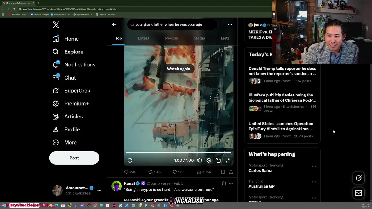Reply to the post with 240 comments
The height and width of the screenshot is (209, 372).
click(130, 172)
